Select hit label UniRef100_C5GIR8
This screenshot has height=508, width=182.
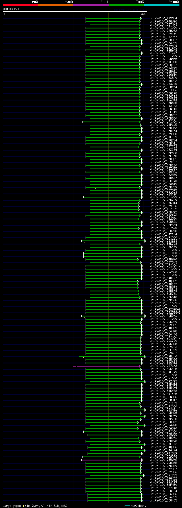point(163,94)
